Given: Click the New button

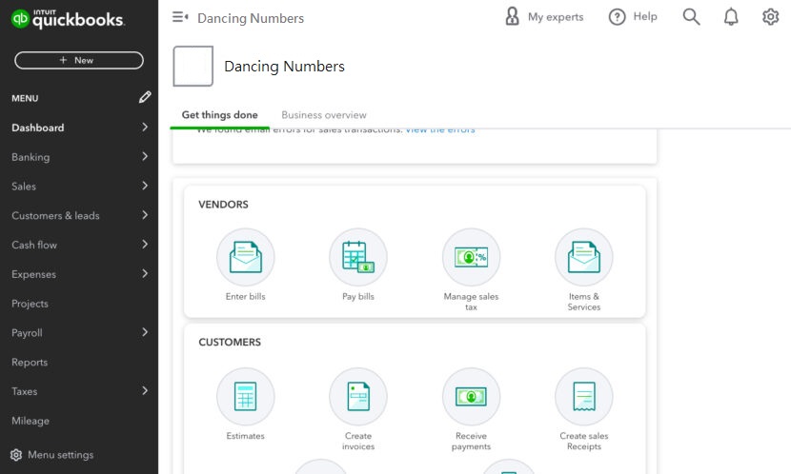Looking at the screenshot, I should tap(79, 60).
